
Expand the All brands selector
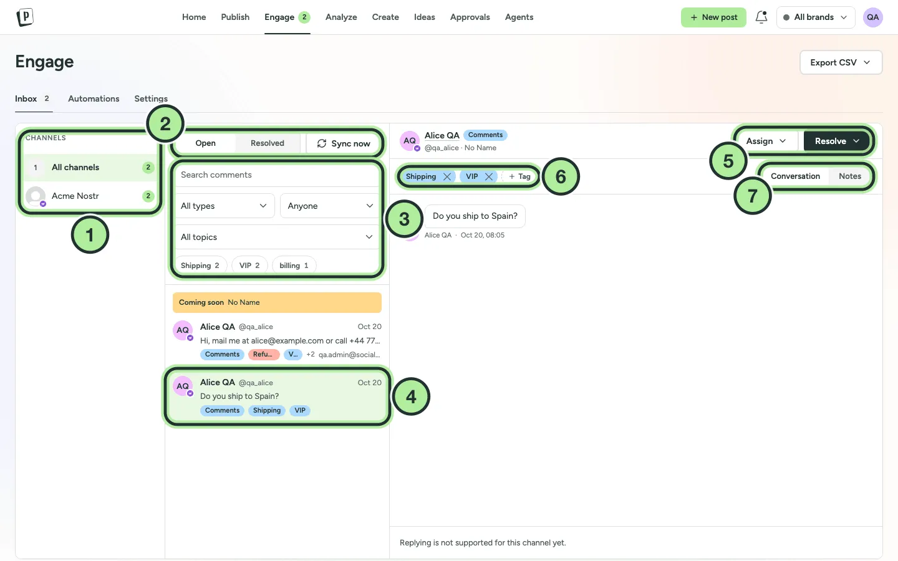pyautogui.click(x=816, y=17)
